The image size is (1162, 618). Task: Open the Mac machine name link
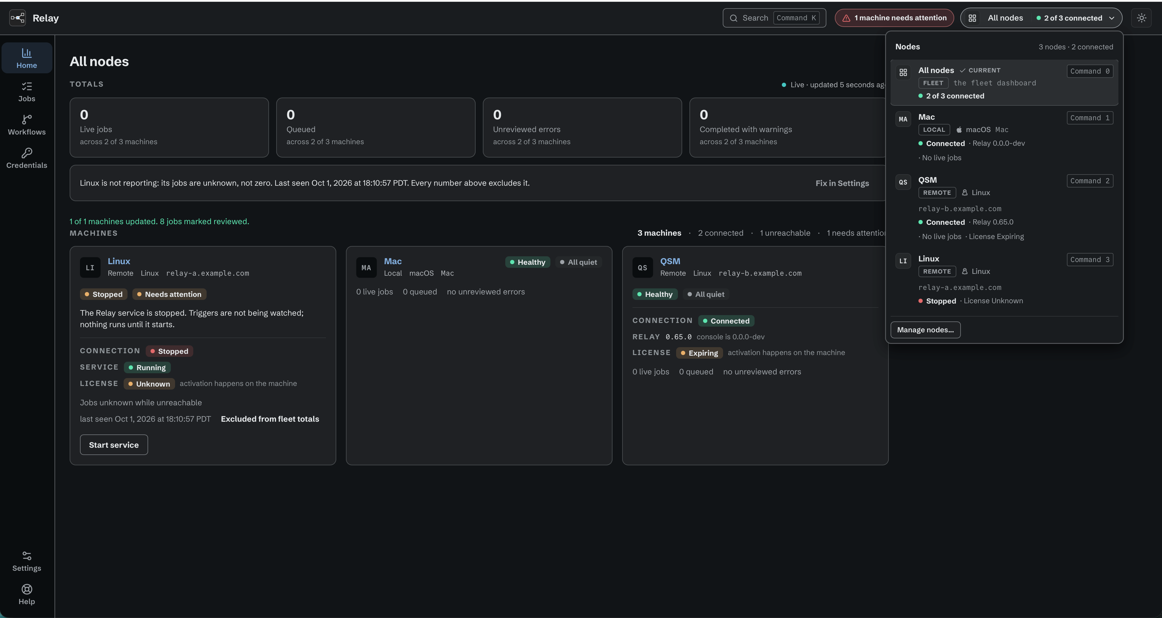pos(393,261)
